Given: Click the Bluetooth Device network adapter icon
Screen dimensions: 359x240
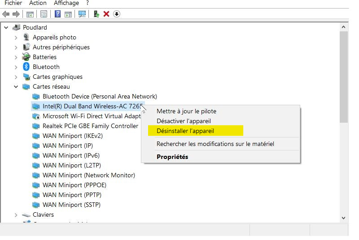Looking at the screenshot, I should (36, 97).
